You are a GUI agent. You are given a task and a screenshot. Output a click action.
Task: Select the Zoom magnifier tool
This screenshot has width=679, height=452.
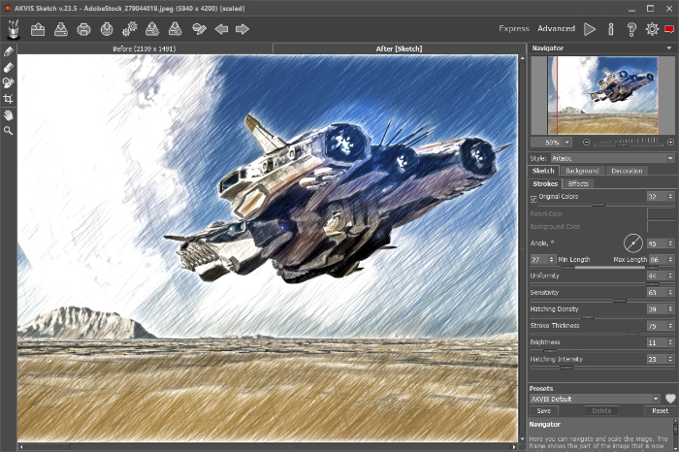(x=9, y=130)
